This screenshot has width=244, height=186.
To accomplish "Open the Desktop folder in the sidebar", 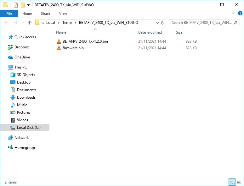I will pos(24,82).
